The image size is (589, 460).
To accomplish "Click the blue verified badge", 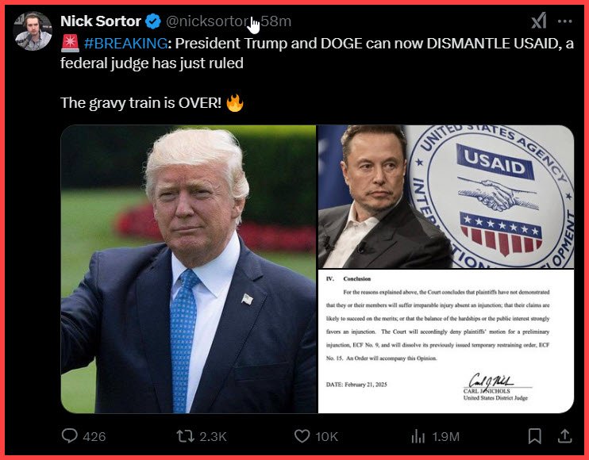I will coord(153,21).
